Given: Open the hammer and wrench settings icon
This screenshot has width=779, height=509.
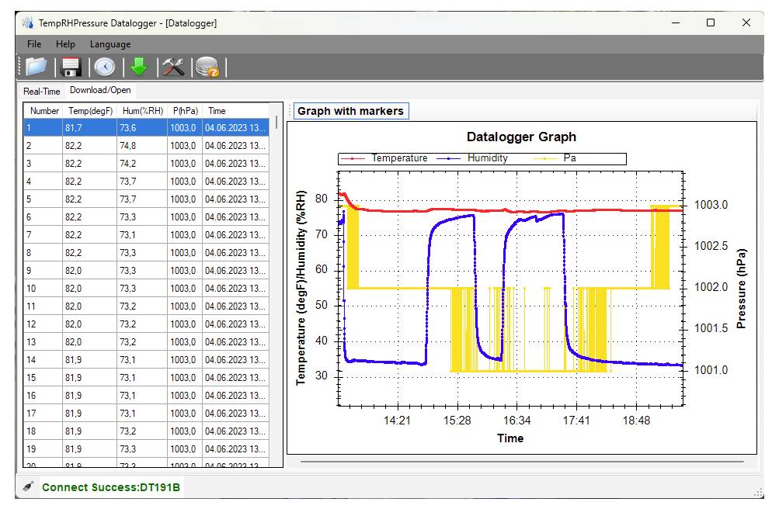Looking at the screenshot, I should tap(173, 67).
